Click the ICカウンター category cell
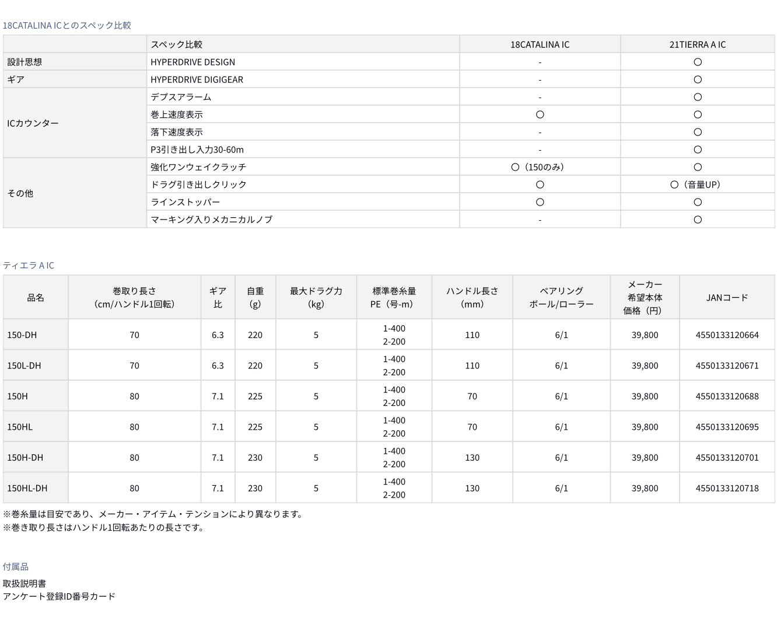 tap(33, 123)
